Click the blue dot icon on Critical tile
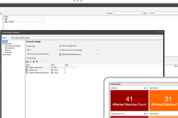The image size is (178, 118). [x=145, y=88]
